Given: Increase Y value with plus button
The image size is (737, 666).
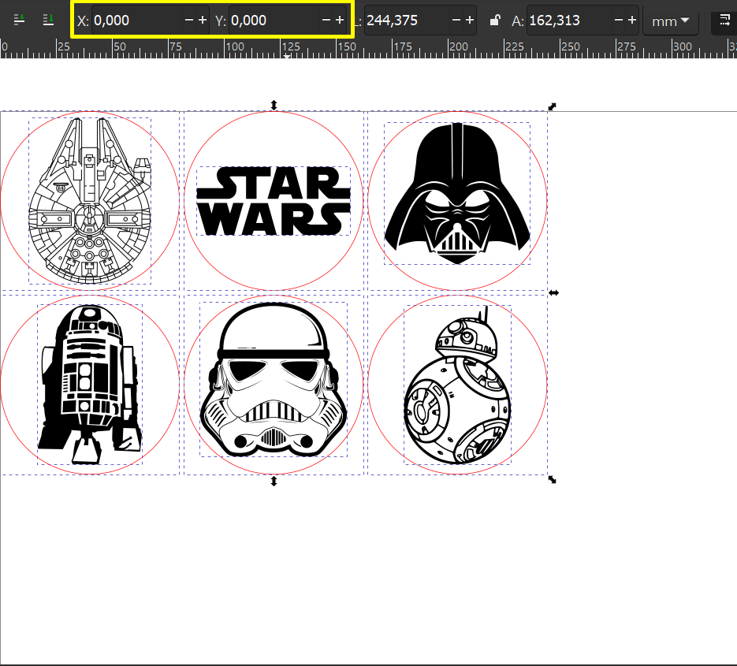Looking at the screenshot, I should click(340, 20).
